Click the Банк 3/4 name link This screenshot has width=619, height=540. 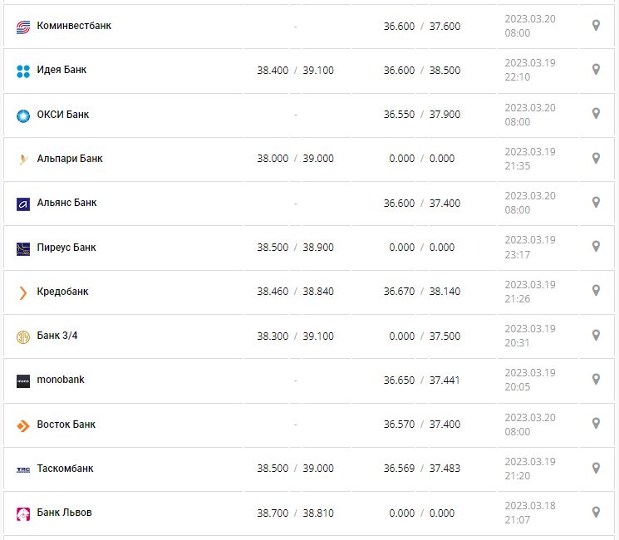click(x=57, y=336)
